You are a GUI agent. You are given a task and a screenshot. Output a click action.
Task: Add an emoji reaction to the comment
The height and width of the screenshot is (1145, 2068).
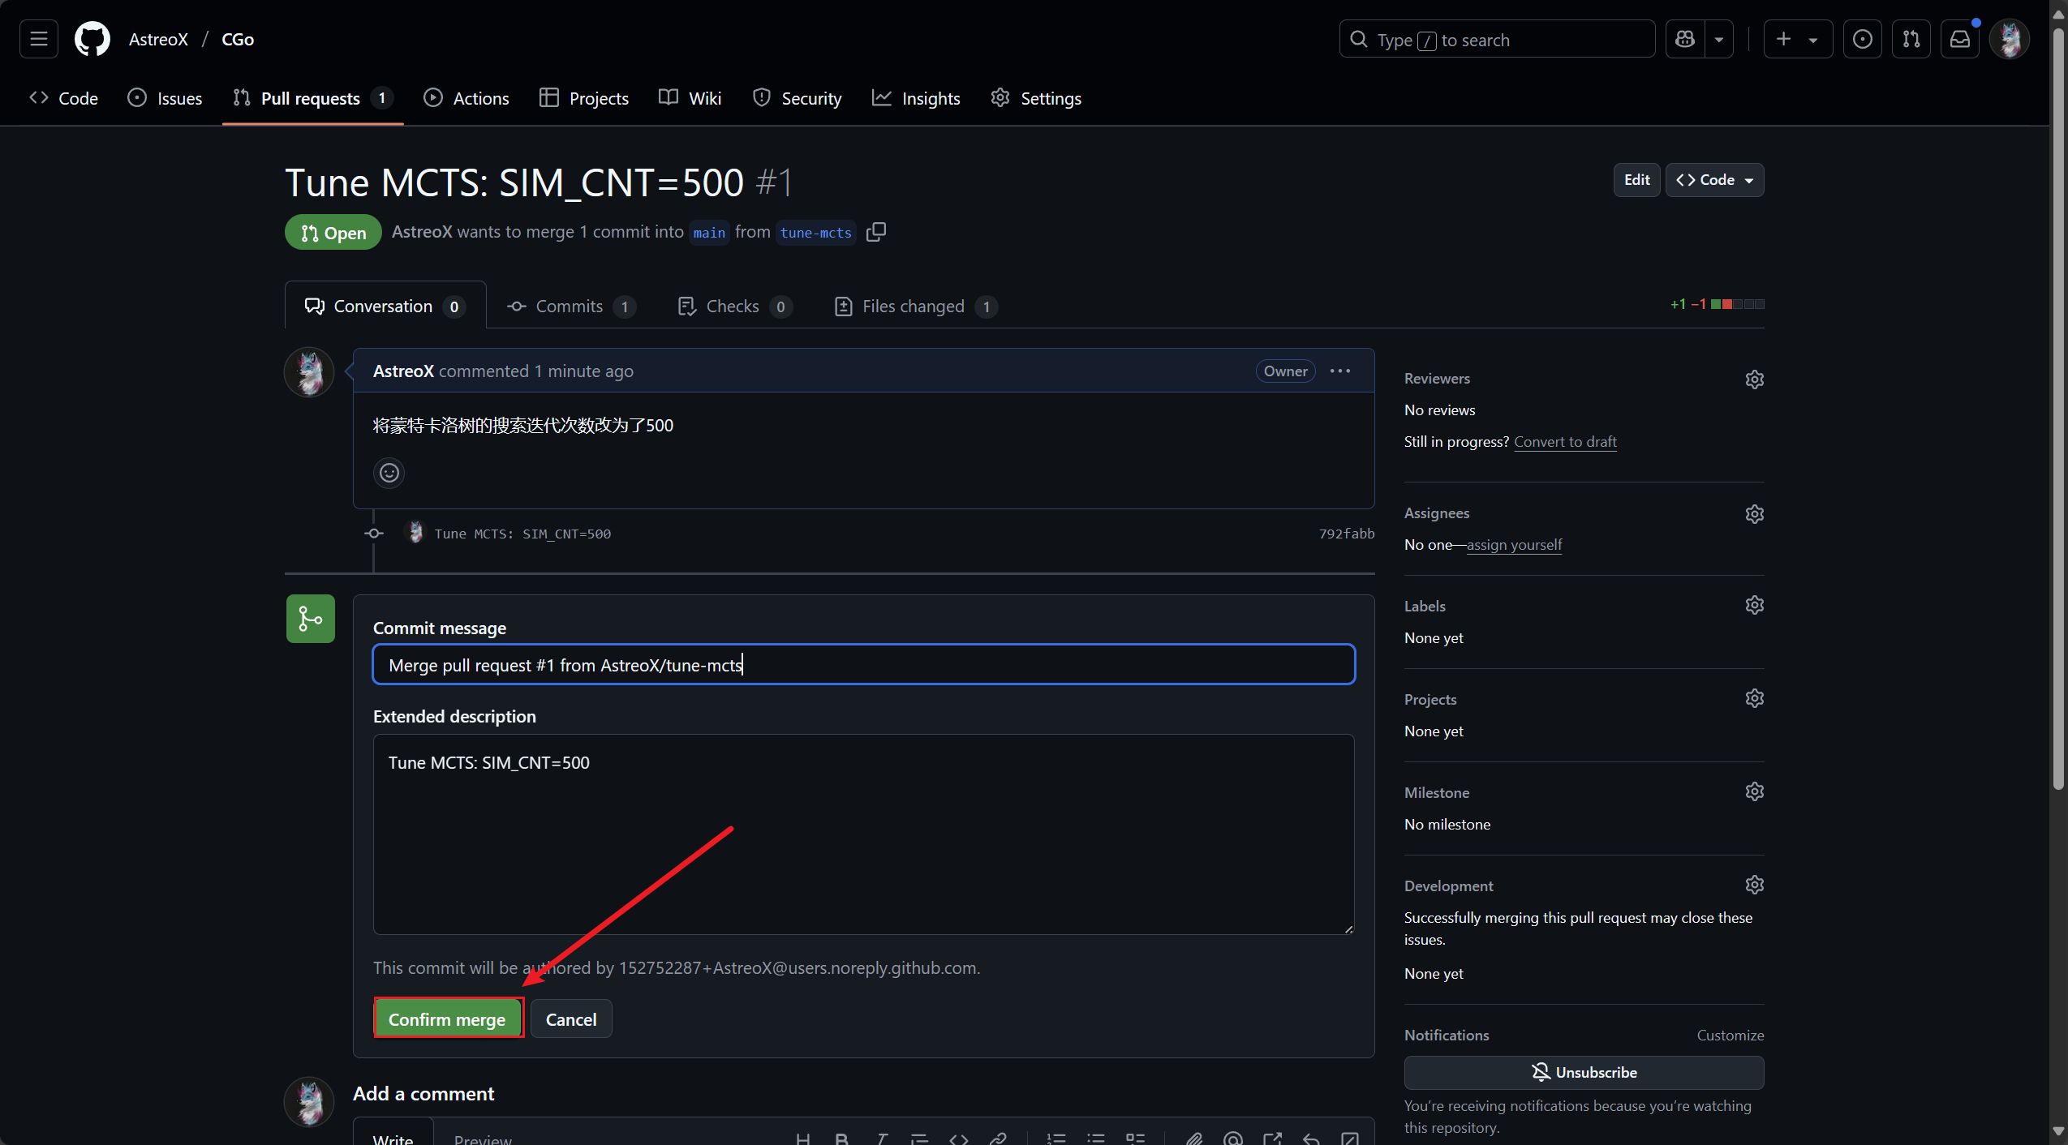pos(389,472)
